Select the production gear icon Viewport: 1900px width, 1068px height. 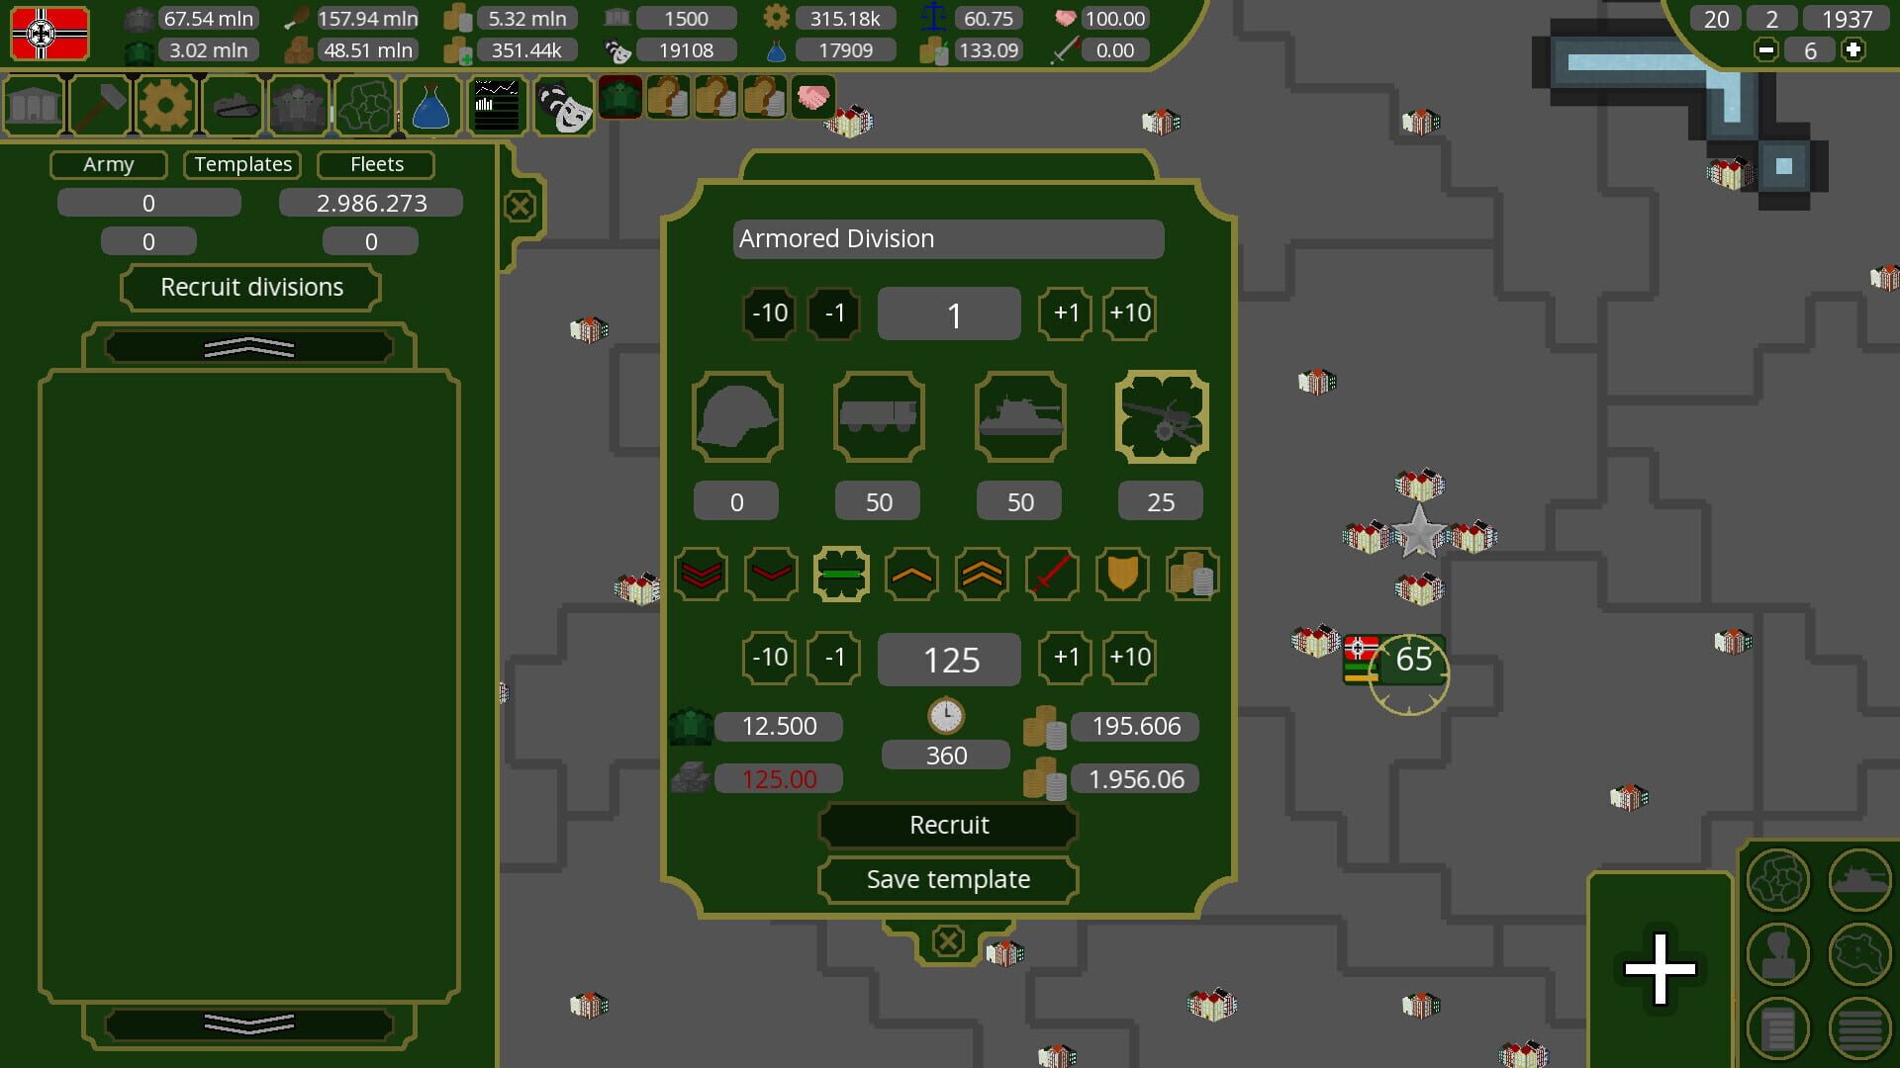[x=166, y=105]
